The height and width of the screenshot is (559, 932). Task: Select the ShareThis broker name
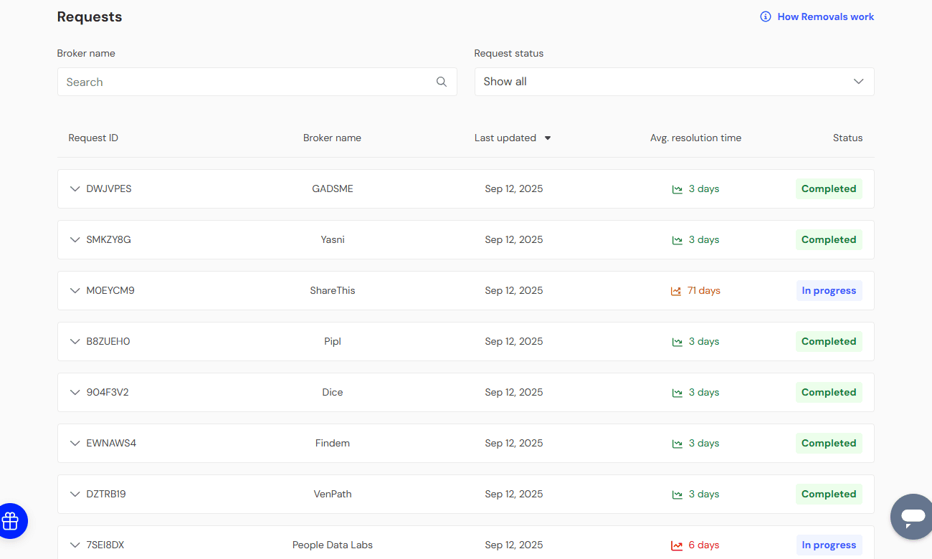point(333,291)
